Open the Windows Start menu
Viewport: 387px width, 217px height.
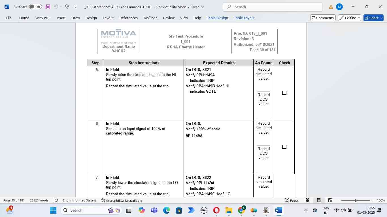tap(53, 210)
